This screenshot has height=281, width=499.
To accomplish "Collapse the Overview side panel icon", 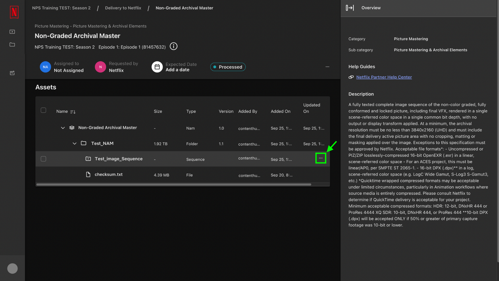I will 350,8.
